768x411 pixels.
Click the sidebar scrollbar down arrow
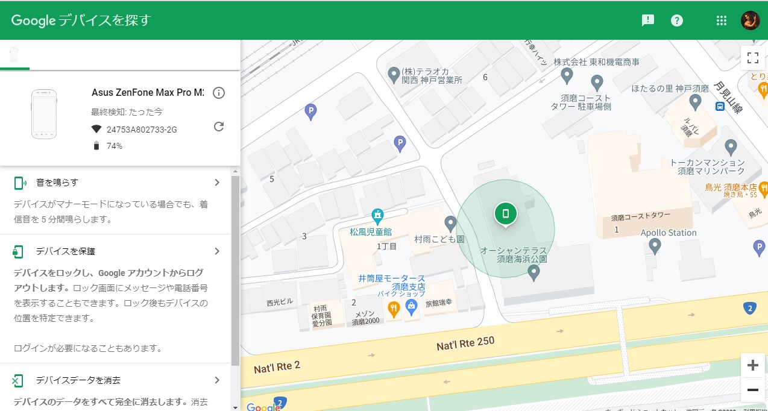tap(236, 407)
